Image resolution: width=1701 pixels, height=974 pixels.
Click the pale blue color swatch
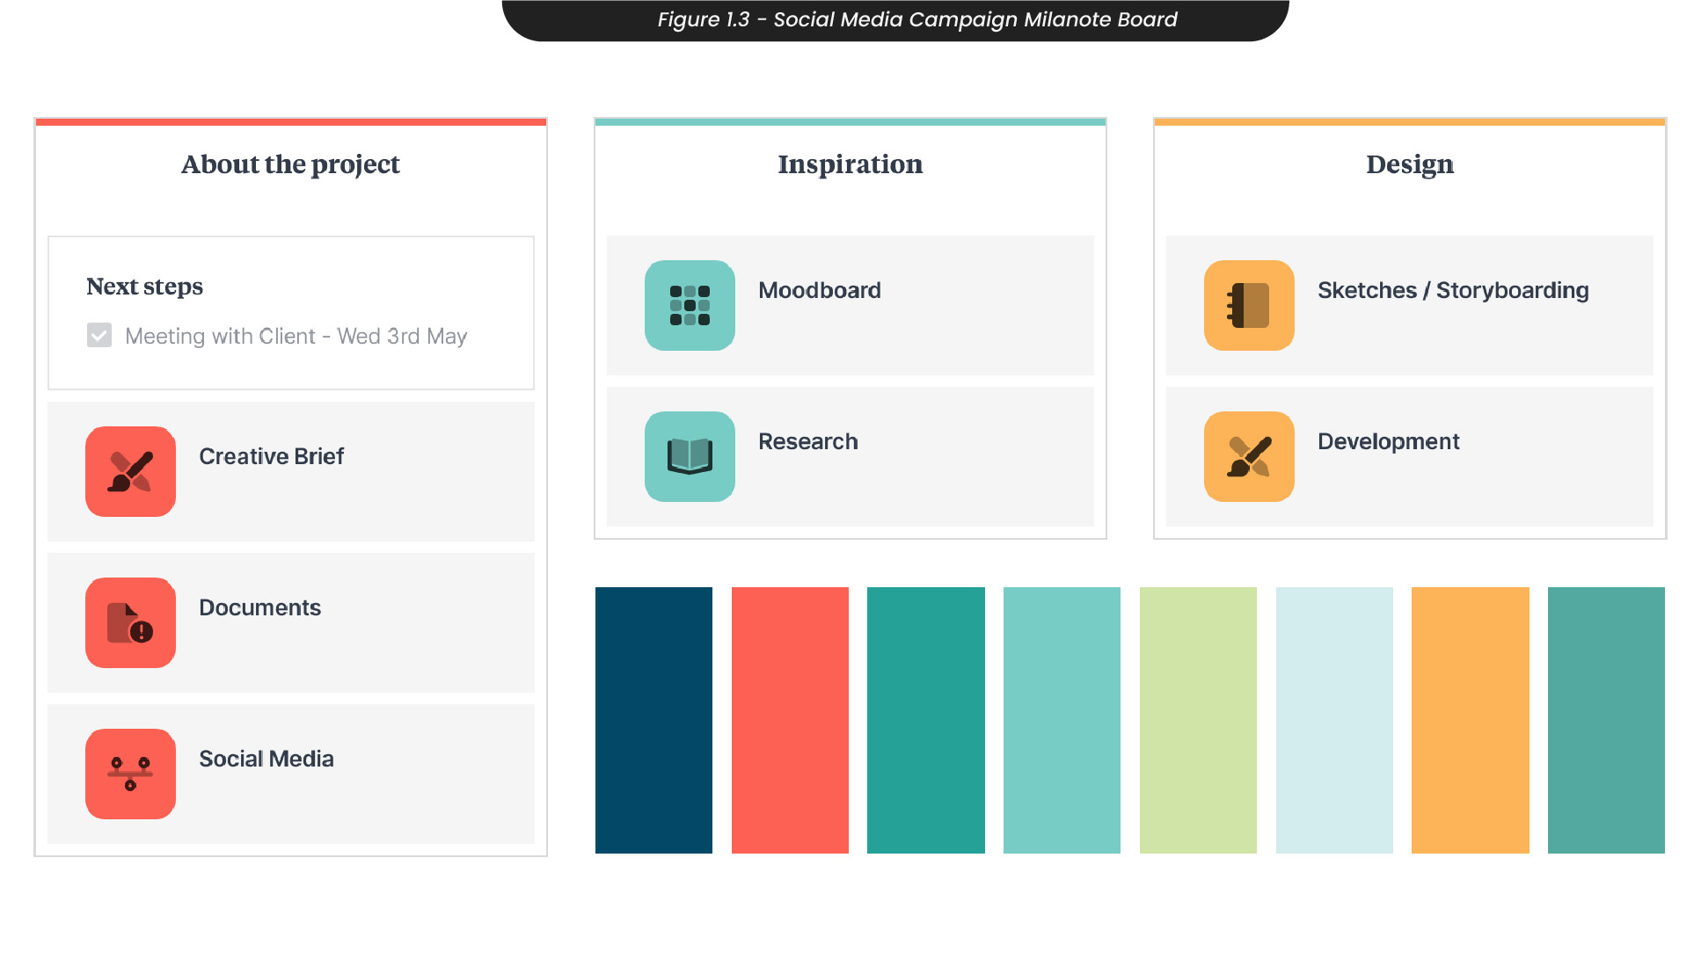1334,720
